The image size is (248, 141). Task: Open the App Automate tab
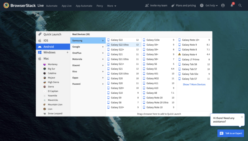84,6
